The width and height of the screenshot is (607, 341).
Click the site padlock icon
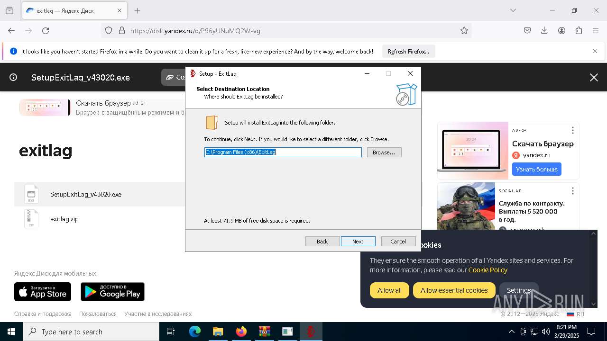point(122,30)
